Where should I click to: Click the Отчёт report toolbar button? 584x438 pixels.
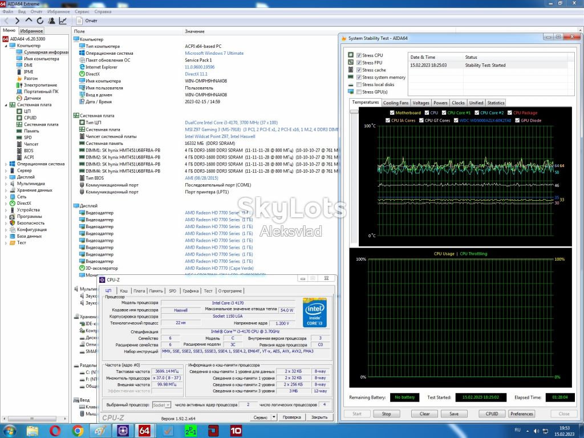(x=87, y=21)
